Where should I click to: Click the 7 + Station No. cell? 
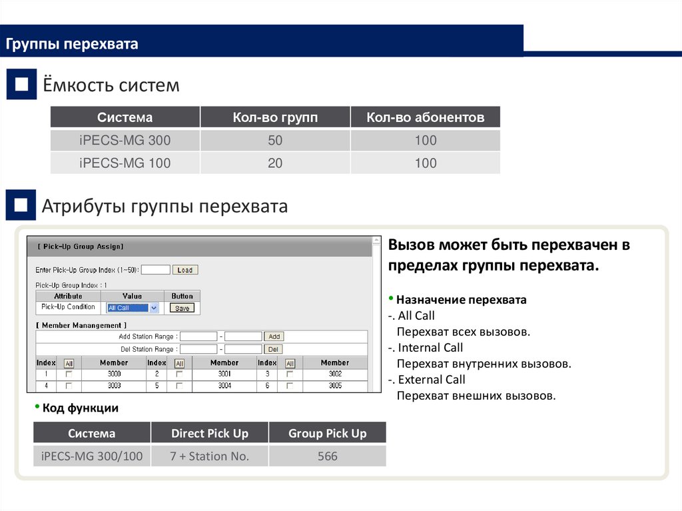click(210, 456)
